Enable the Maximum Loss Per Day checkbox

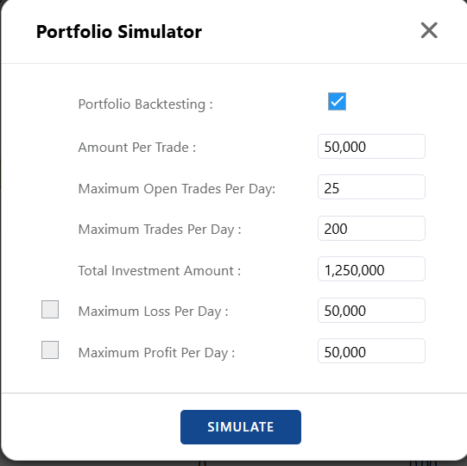click(50, 310)
